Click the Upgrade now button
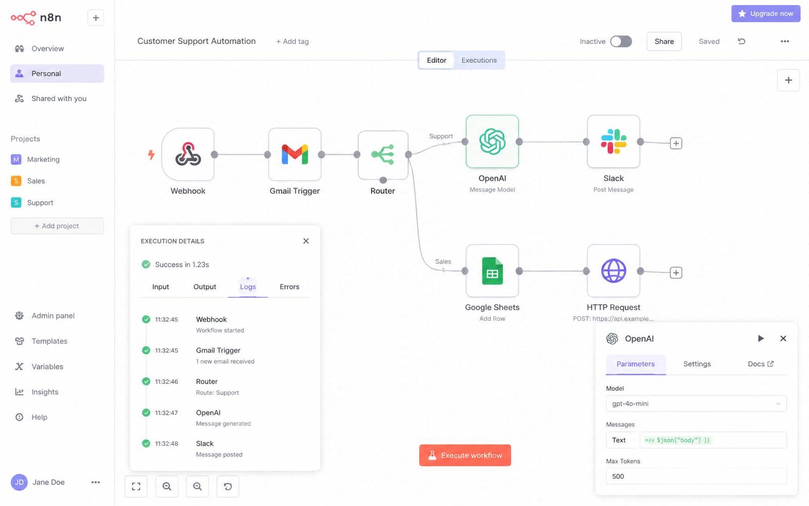The width and height of the screenshot is (809, 506). coord(766,14)
